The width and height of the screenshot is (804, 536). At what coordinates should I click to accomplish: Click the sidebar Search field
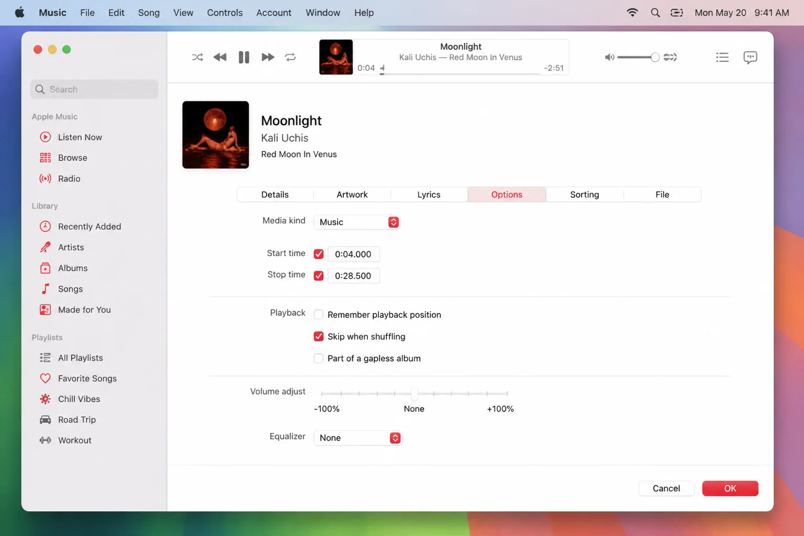(94, 89)
